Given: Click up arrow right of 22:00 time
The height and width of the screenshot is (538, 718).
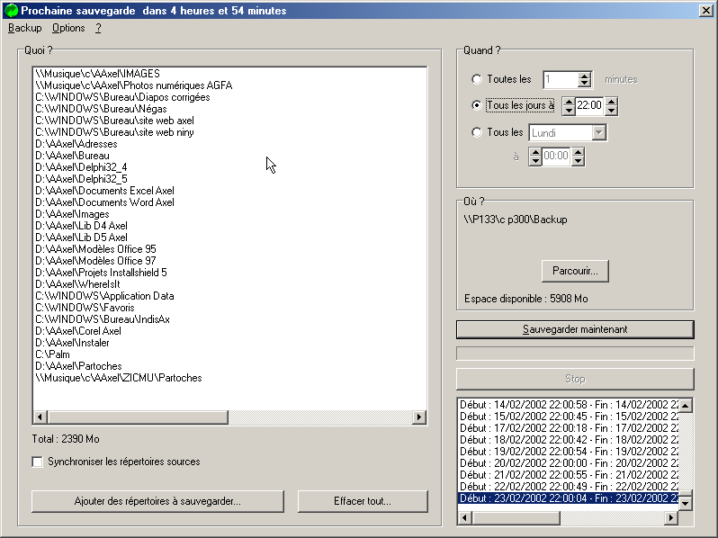Looking at the screenshot, I should (x=611, y=101).
